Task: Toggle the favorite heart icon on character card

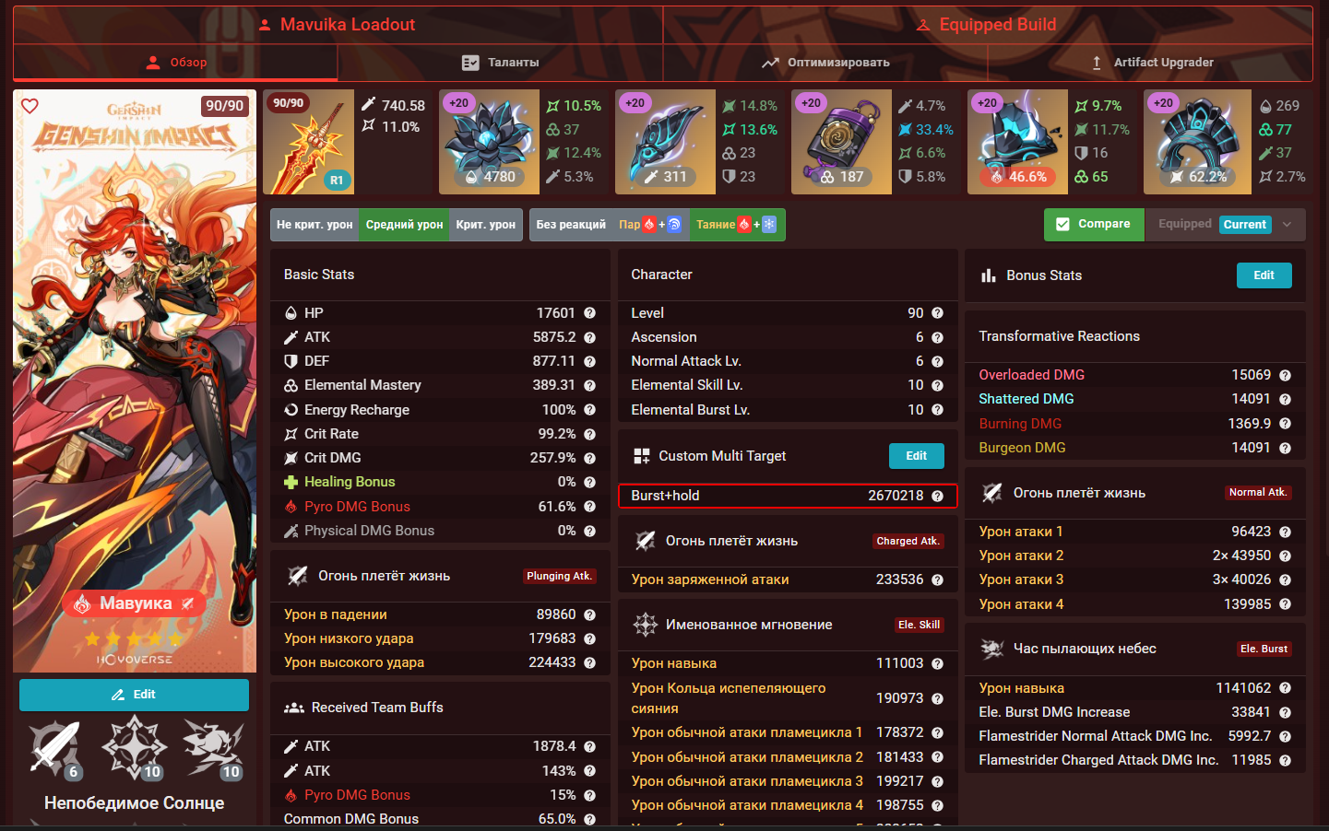Action: click(30, 106)
